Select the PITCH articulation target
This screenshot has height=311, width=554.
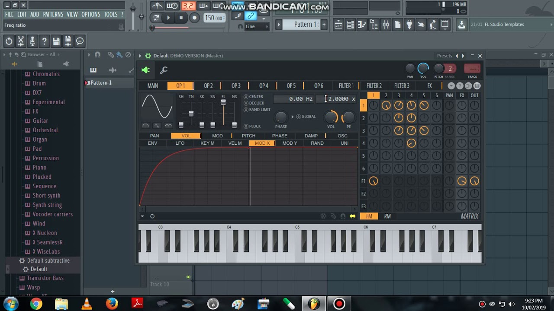pos(248,136)
